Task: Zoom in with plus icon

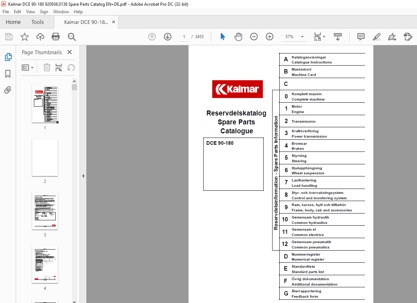Action: click(x=270, y=37)
